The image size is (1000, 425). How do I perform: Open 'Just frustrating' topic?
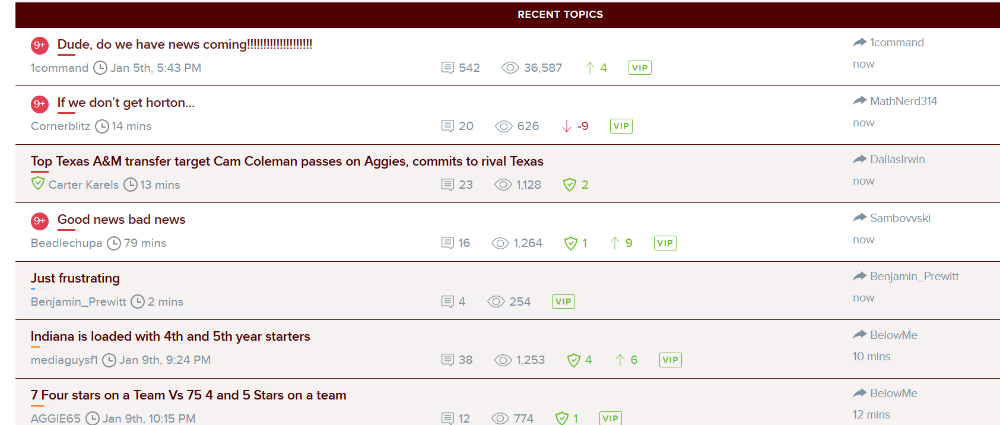coord(75,278)
